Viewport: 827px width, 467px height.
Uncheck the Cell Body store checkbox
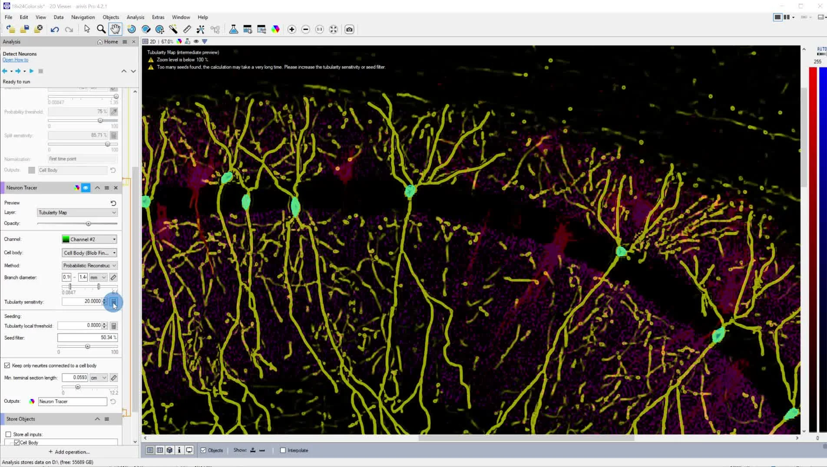pyautogui.click(x=17, y=443)
